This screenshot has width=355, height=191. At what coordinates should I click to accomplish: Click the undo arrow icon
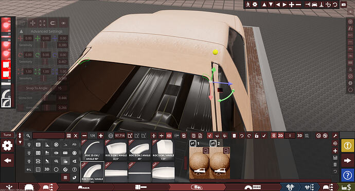[x=242, y=136]
